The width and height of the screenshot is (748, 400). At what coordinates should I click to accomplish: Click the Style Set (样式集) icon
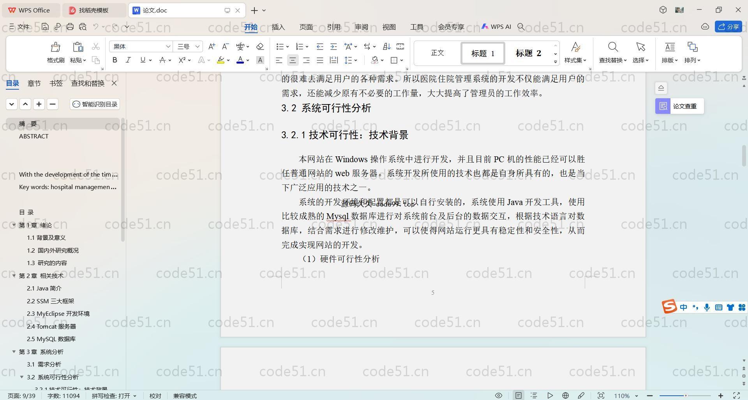tap(575, 47)
